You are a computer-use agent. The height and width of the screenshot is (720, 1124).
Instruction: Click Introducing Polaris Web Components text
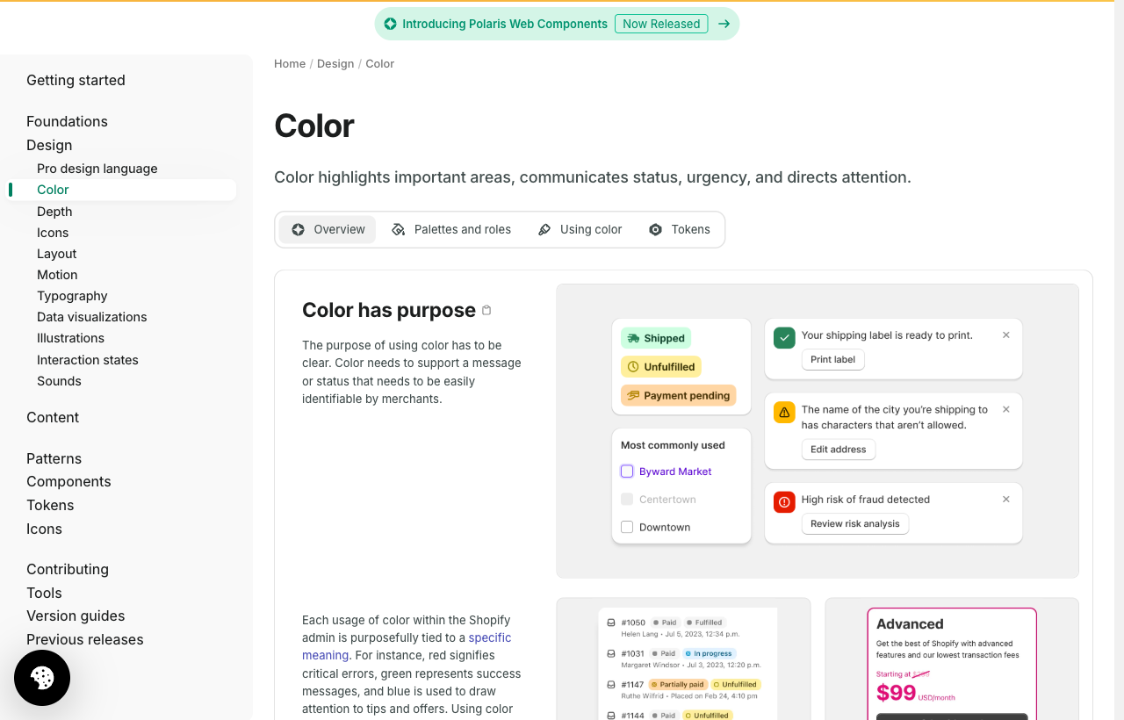[x=505, y=24]
